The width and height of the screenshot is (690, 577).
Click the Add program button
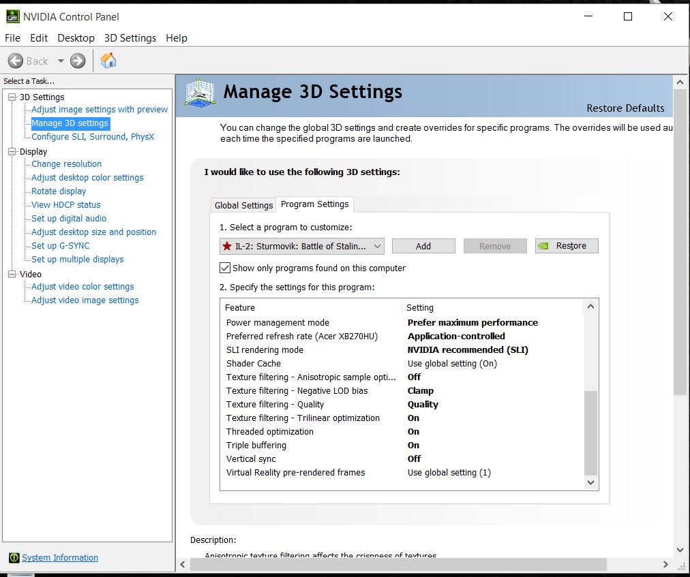[x=423, y=246]
